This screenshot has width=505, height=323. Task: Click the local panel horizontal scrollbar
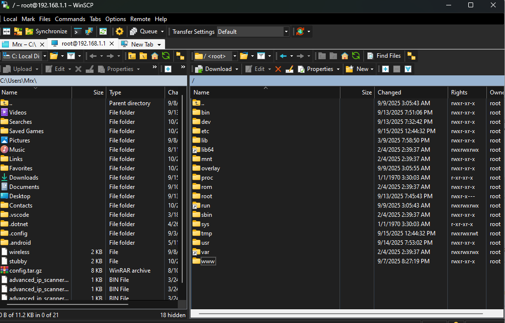[x=67, y=304]
